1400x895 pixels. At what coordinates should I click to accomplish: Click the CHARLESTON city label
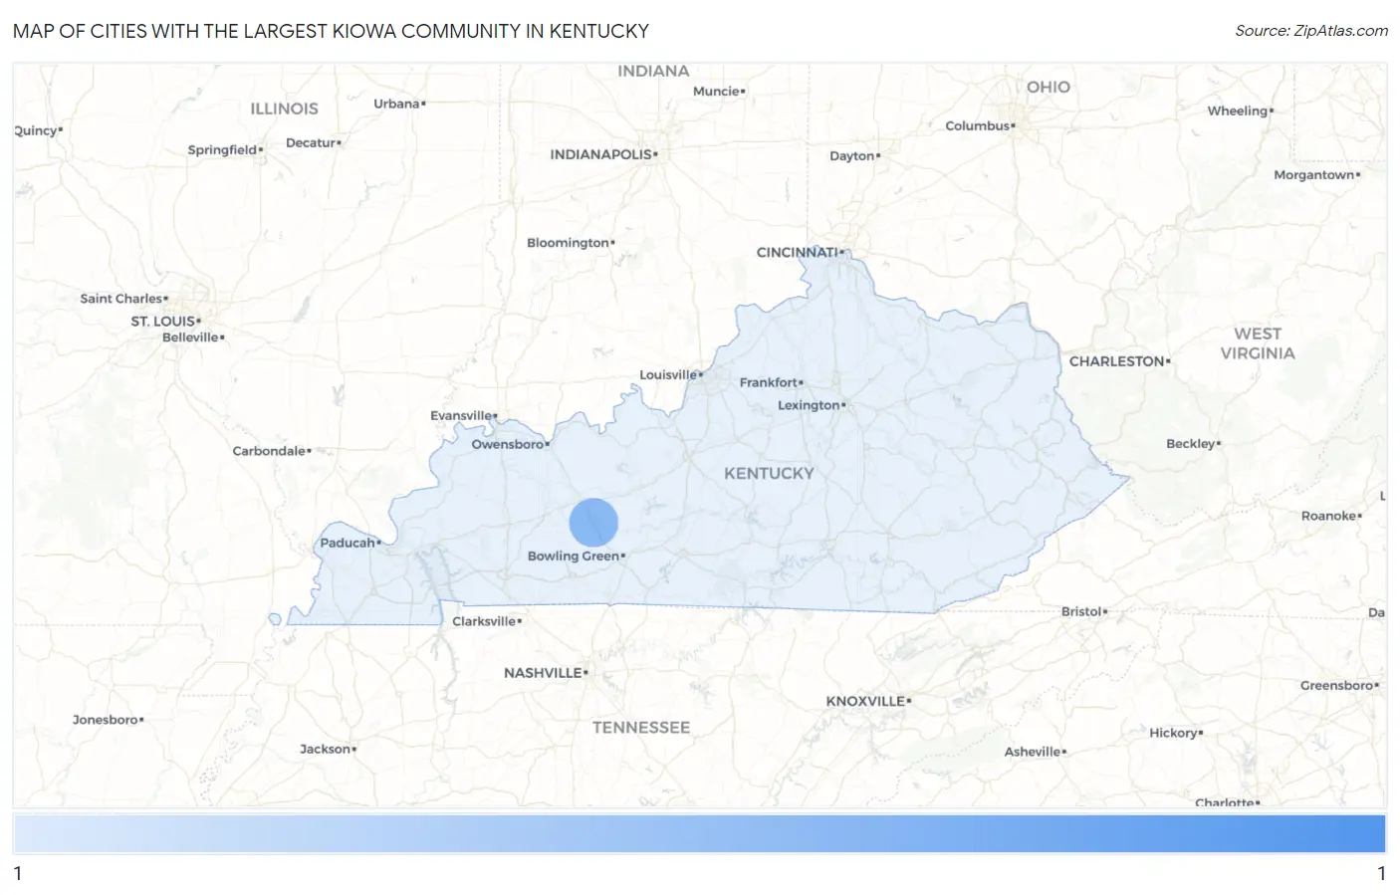click(x=1117, y=361)
